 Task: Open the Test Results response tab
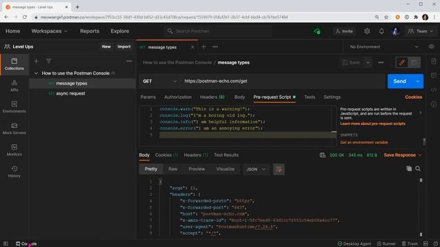pos(226,155)
